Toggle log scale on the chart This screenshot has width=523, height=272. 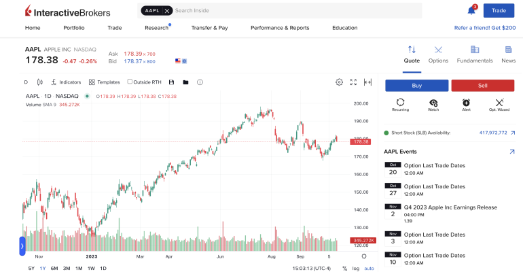[356, 268]
